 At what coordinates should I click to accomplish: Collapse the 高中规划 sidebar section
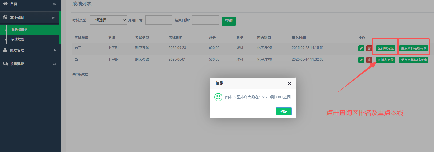[29, 18]
